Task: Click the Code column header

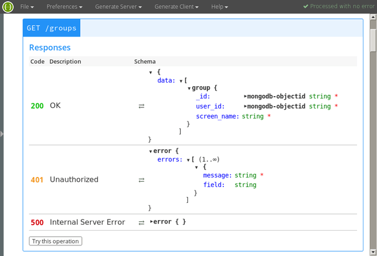Action: [x=37, y=62]
